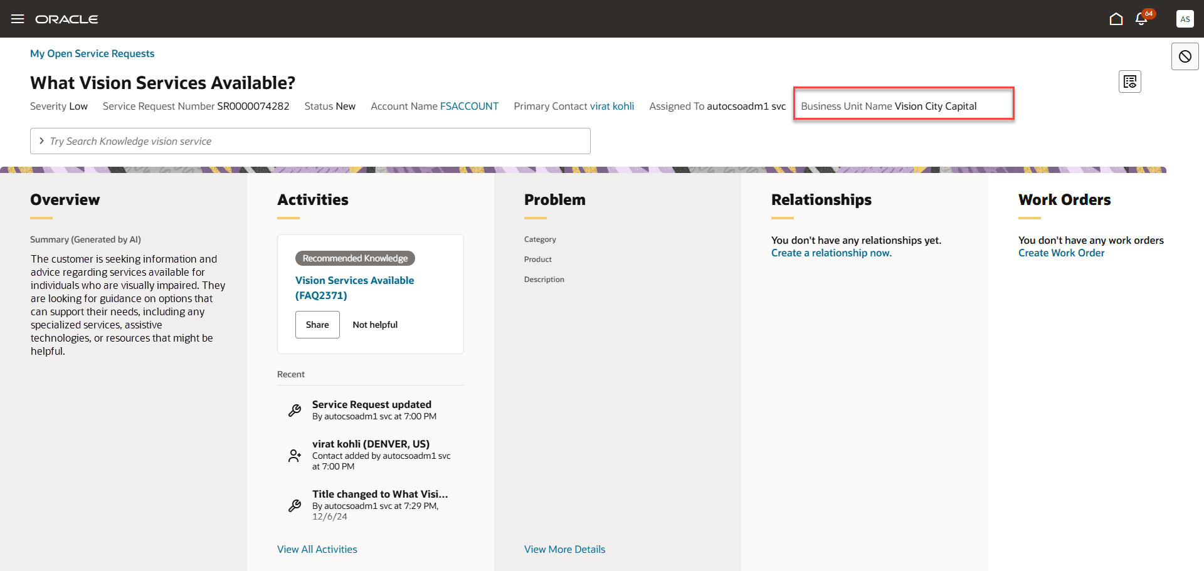
Task: Expand the Try Search Knowledge chevron
Action: pyautogui.click(x=41, y=141)
